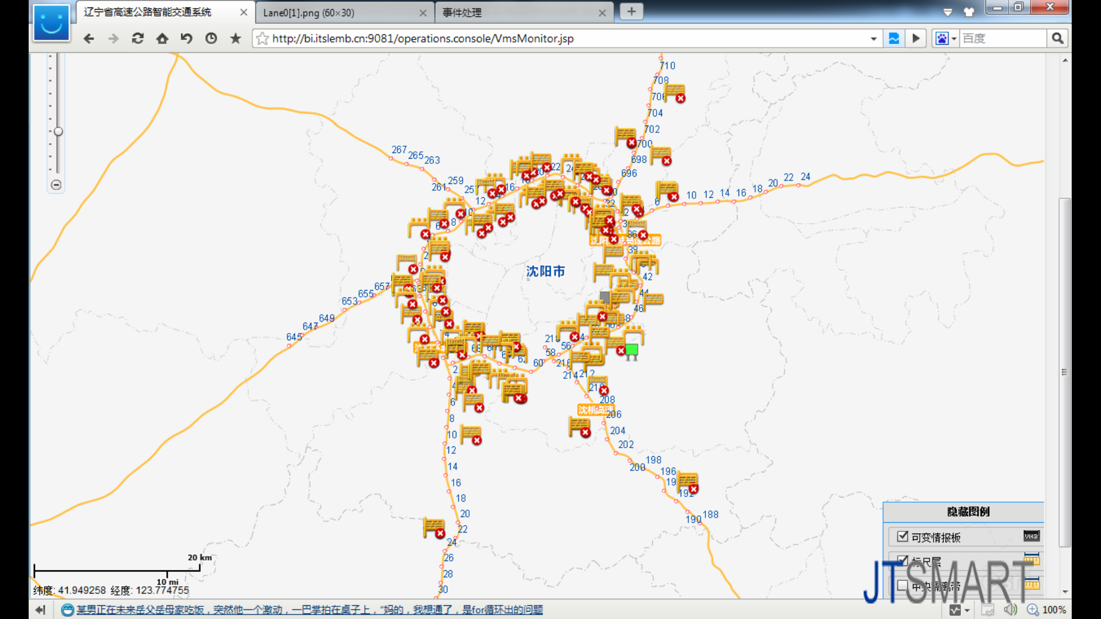
Task: Click milepost label 645 on the map
Action: pos(294,337)
